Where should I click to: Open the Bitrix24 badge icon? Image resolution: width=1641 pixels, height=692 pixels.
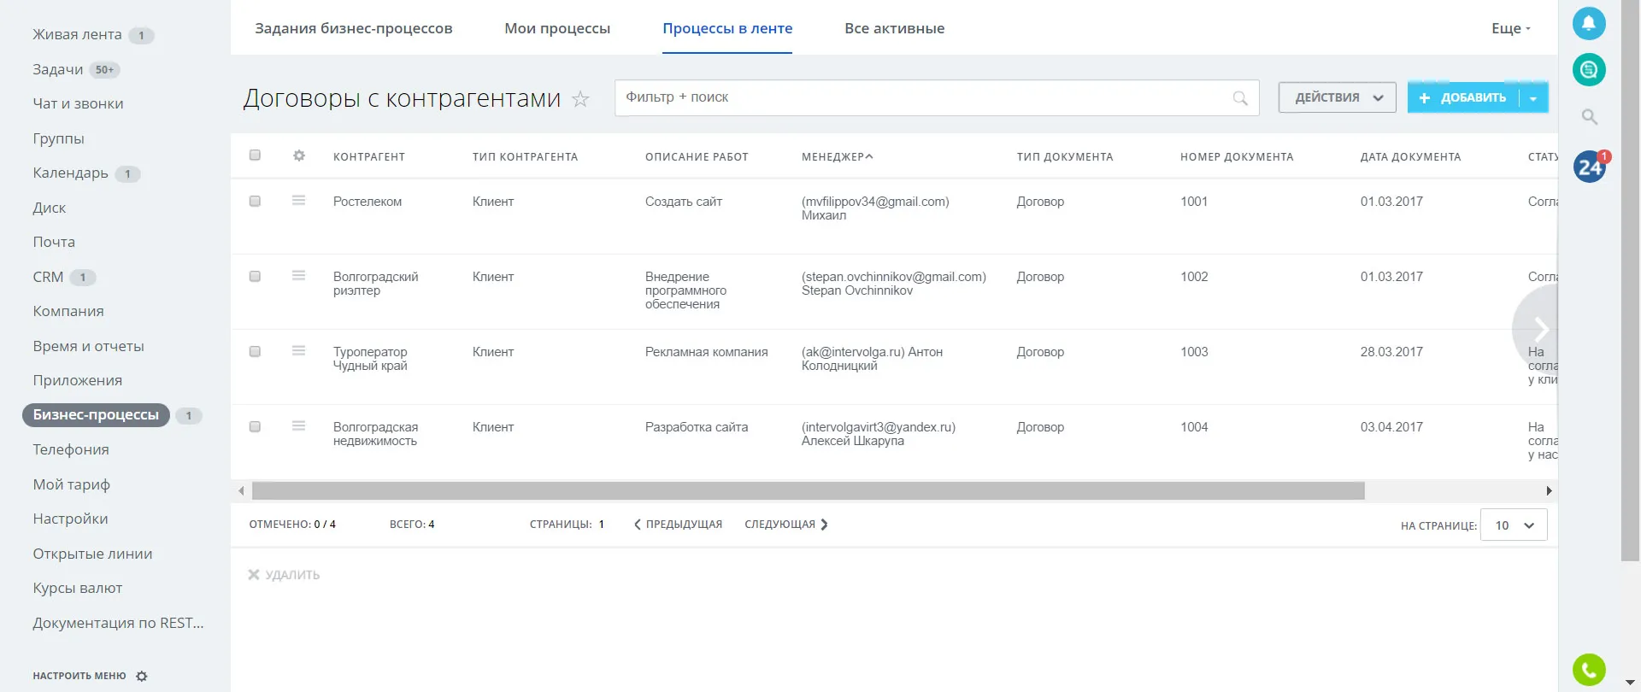(1591, 166)
